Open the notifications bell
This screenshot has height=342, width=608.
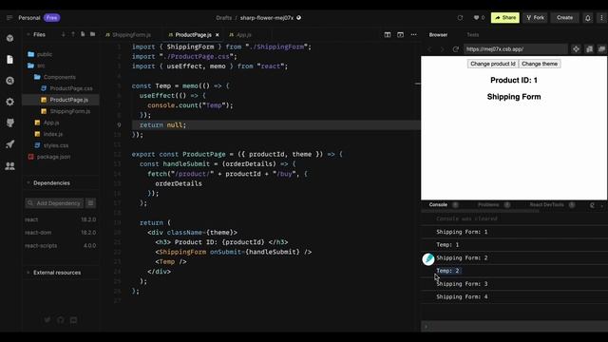[x=588, y=18]
